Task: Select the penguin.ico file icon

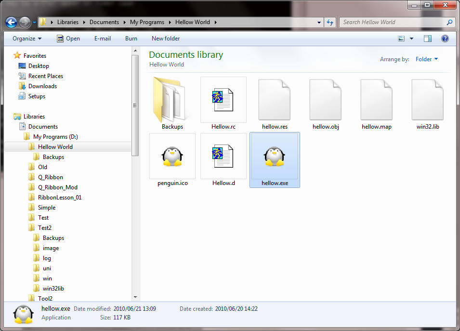Action: pyautogui.click(x=172, y=156)
